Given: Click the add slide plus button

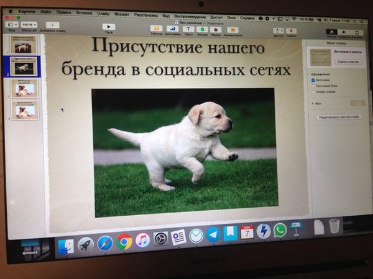Looking at the screenshot, I should coord(52,25).
